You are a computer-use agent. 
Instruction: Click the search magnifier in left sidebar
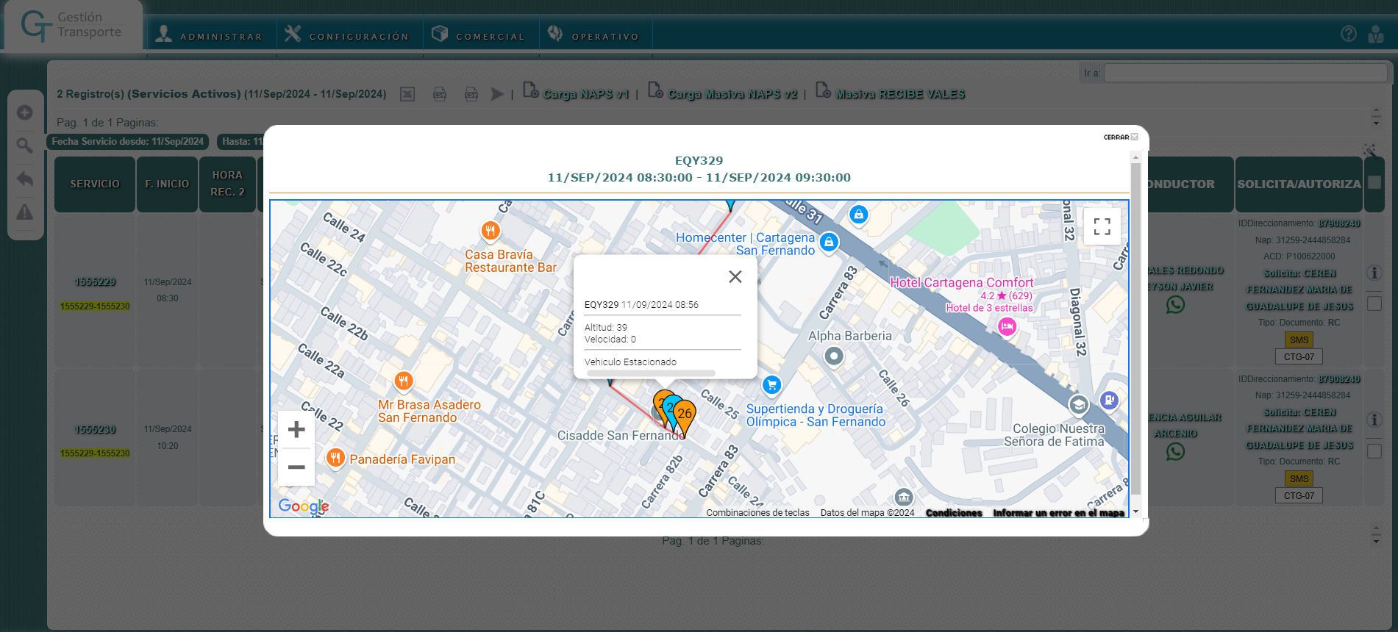point(25,146)
